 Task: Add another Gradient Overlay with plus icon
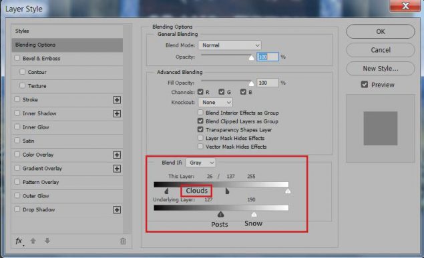[117, 169]
